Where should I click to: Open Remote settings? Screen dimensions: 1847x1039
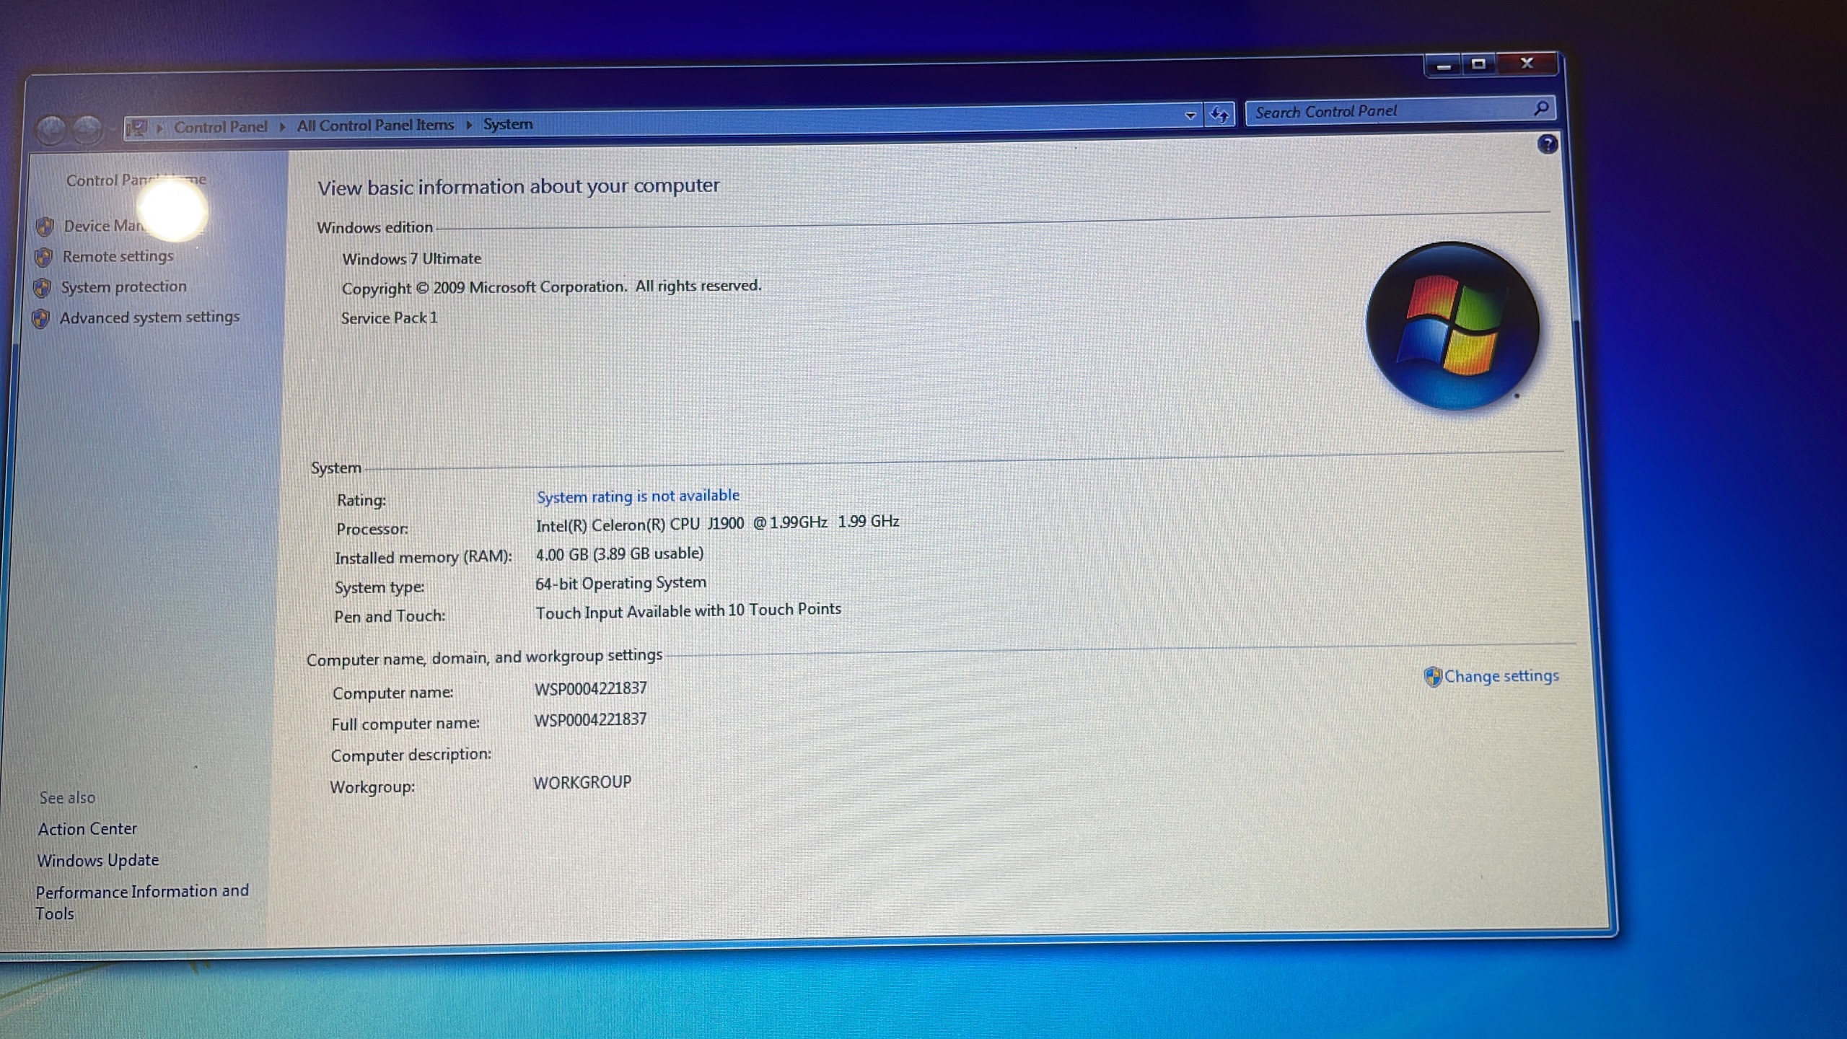pos(118,256)
